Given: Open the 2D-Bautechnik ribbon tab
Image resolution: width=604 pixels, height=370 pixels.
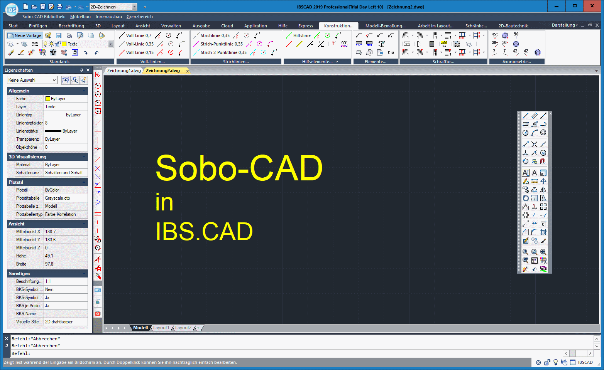Looking at the screenshot, I should click(513, 26).
